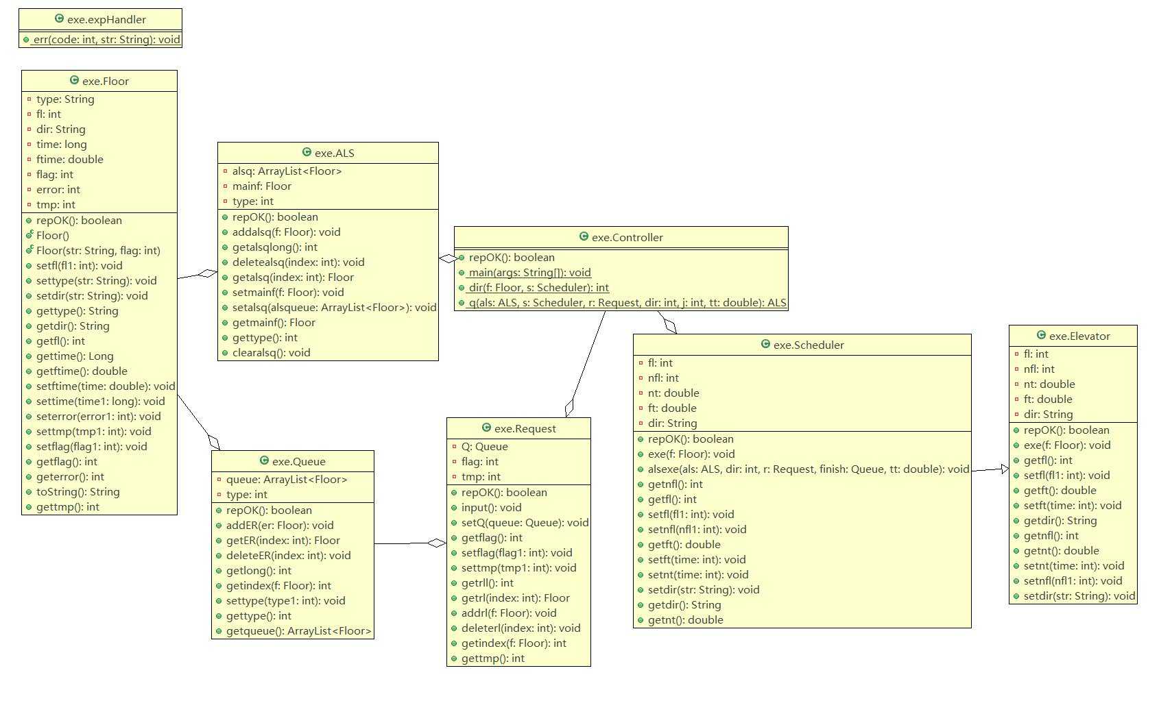Screen dimensions: 1172x701
Task: Click the class icon beside exe.Controller
Action: 584,236
